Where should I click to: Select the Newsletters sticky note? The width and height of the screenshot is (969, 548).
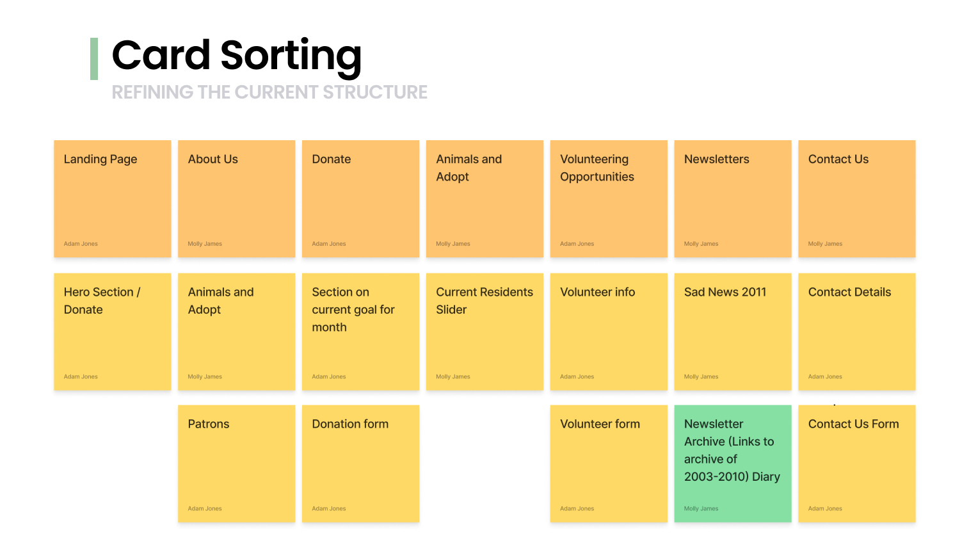pyautogui.click(x=733, y=198)
